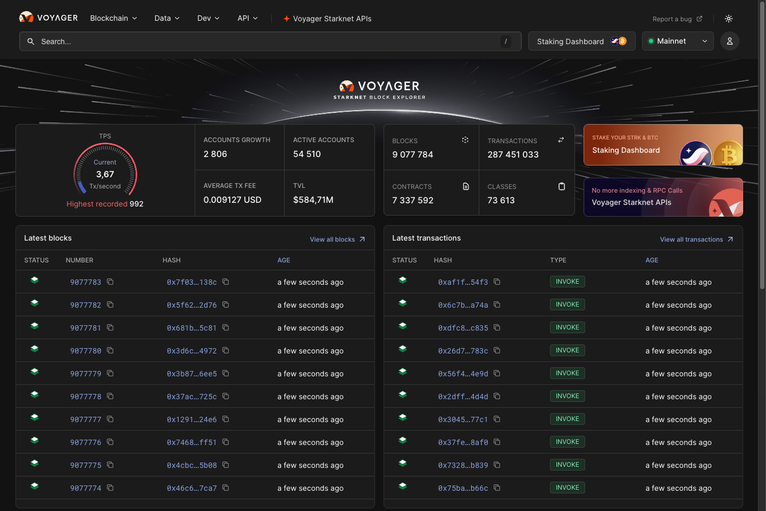Focus the Search input field
The height and width of the screenshot is (511, 766).
point(270,41)
